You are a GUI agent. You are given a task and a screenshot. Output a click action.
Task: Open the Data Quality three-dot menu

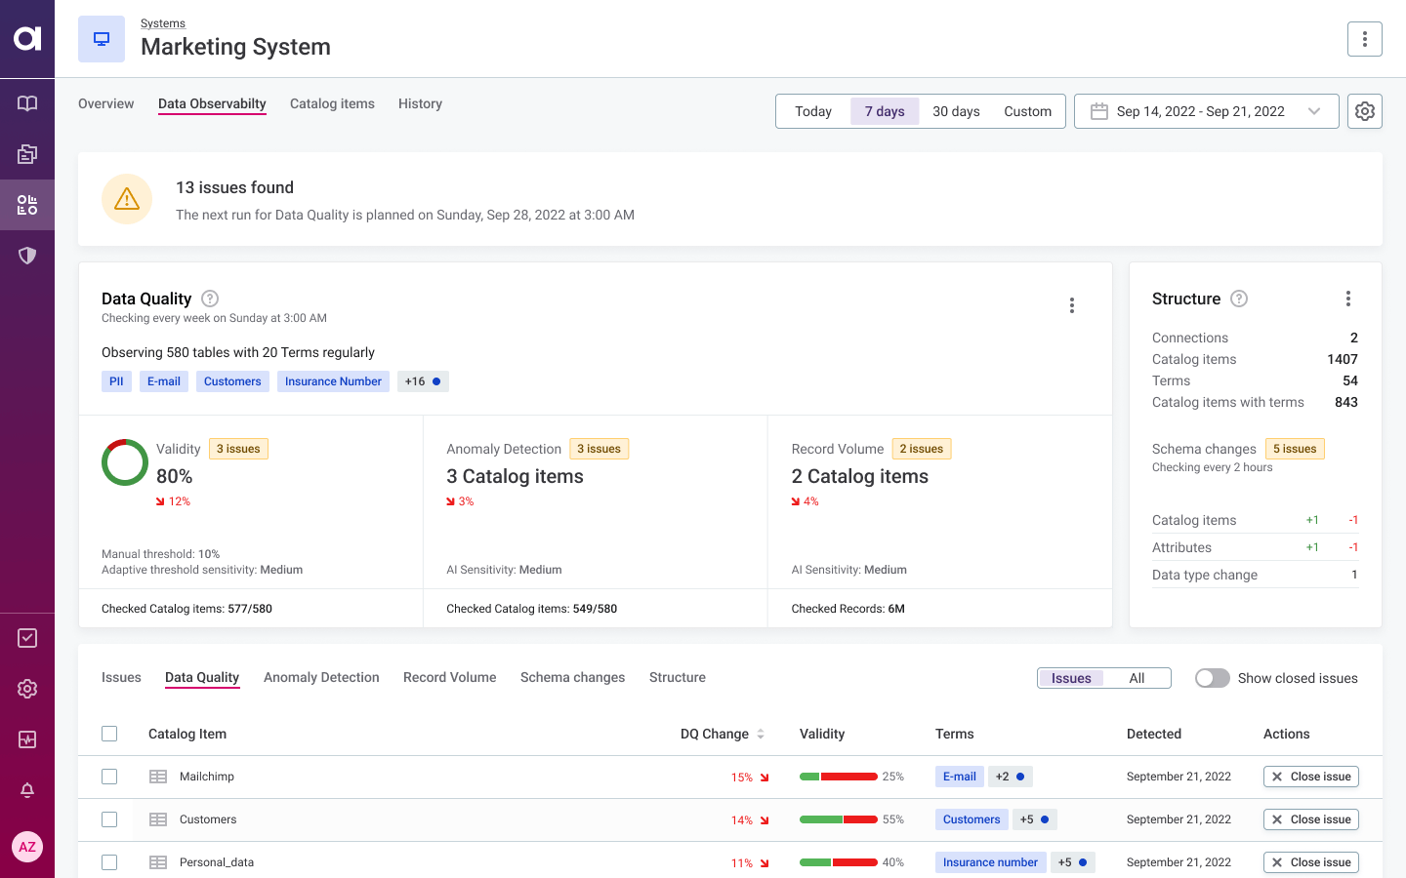click(x=1072, y=305)
